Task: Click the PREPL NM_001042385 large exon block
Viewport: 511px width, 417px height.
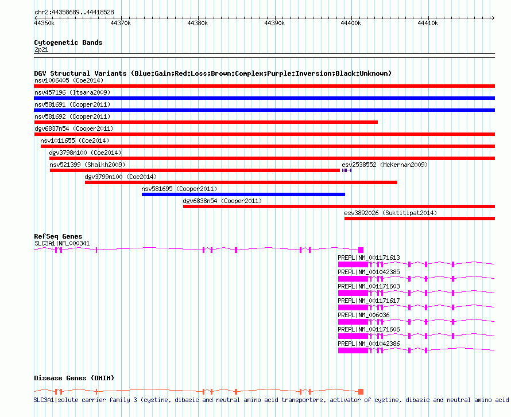Action: tap(353, 279)
